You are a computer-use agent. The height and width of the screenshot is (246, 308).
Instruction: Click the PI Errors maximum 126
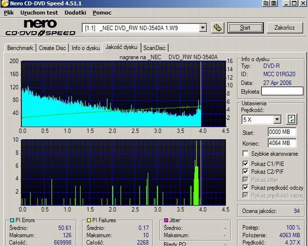click(x=67, y=235)
